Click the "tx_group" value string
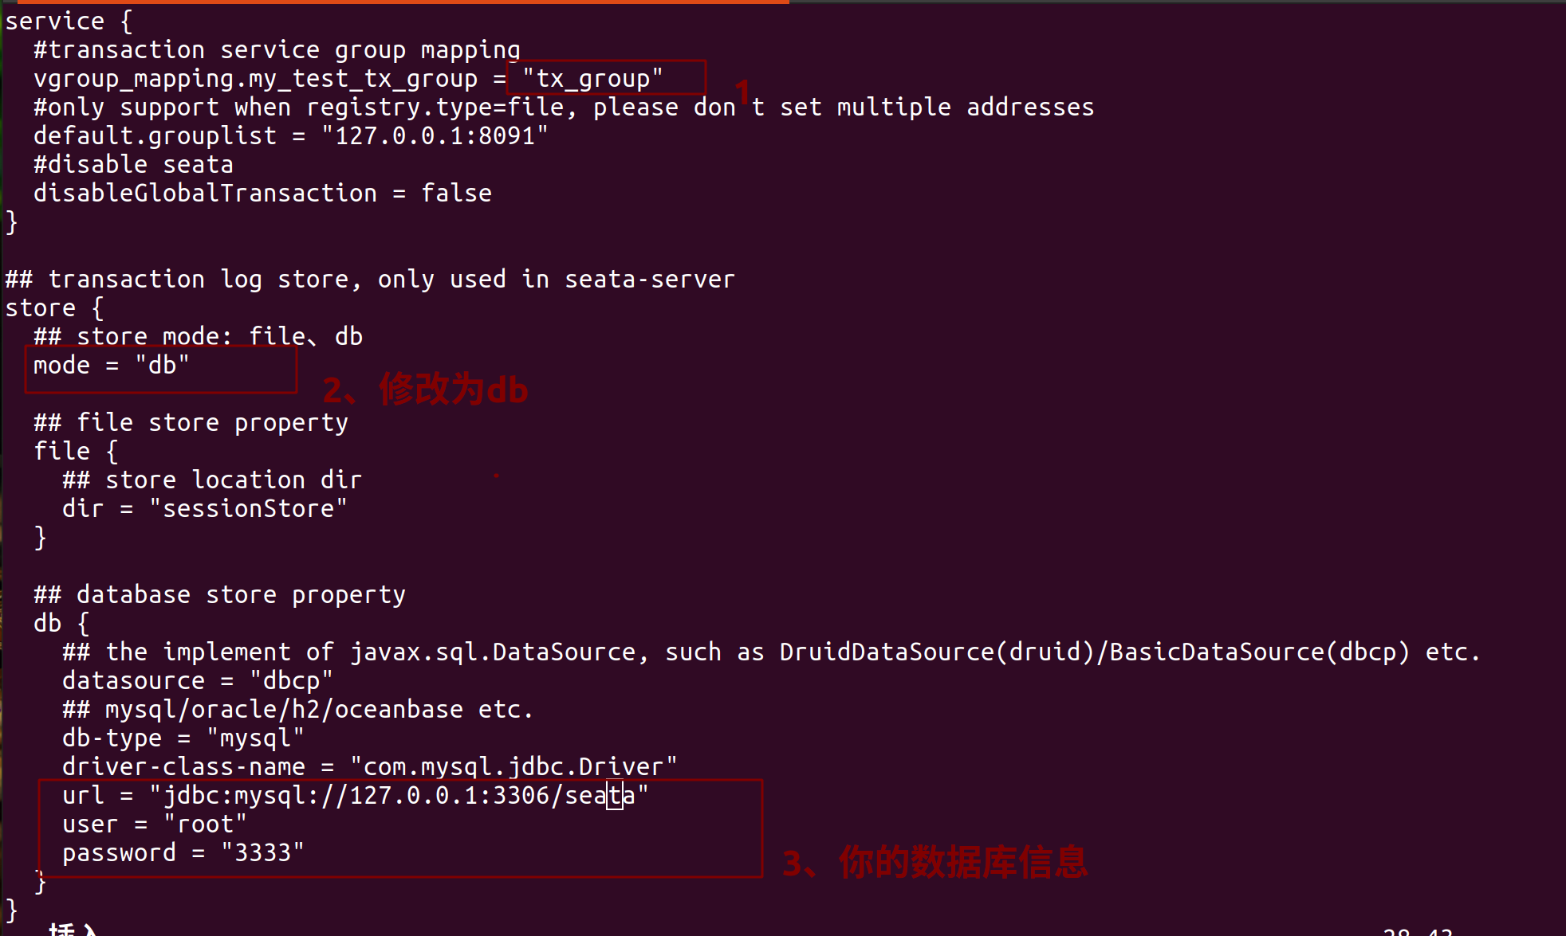Screen dimensions: 1566x936 tap(592, 78)
